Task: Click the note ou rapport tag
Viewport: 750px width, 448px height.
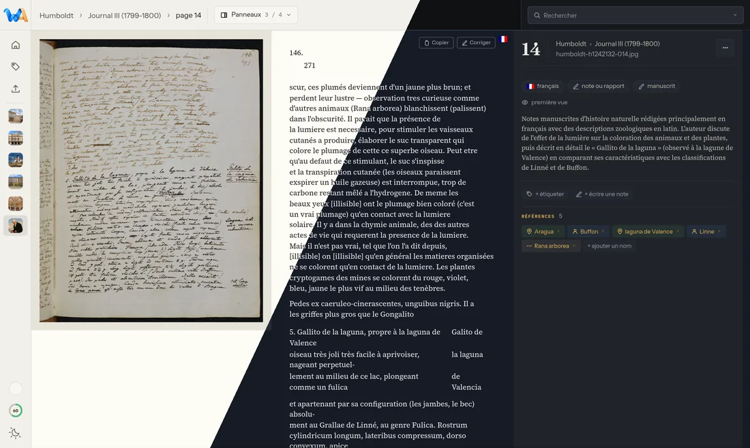Action: pyautogui.click(x=599, y=86)
